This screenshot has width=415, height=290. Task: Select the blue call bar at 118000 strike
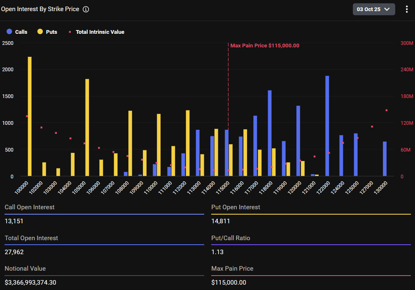270,133
